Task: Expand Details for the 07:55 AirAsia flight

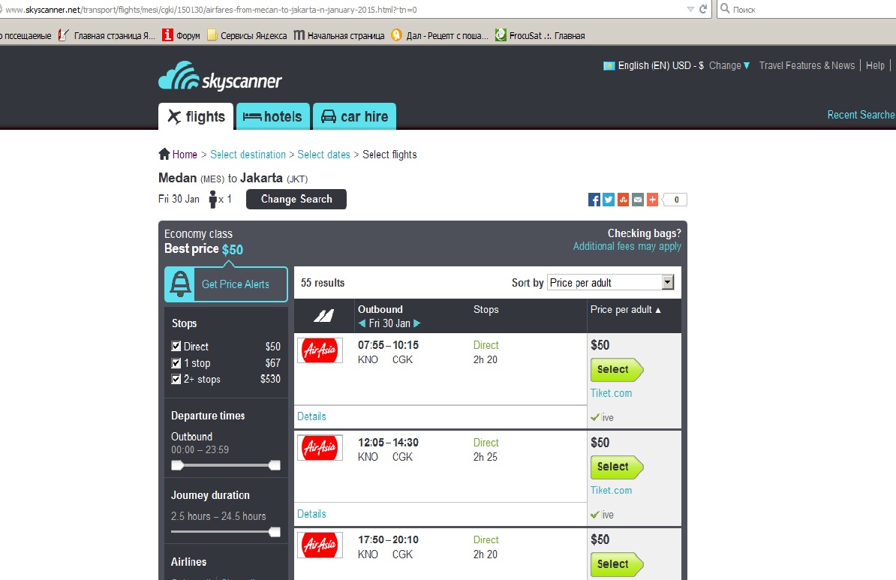Action: point(311,416)
